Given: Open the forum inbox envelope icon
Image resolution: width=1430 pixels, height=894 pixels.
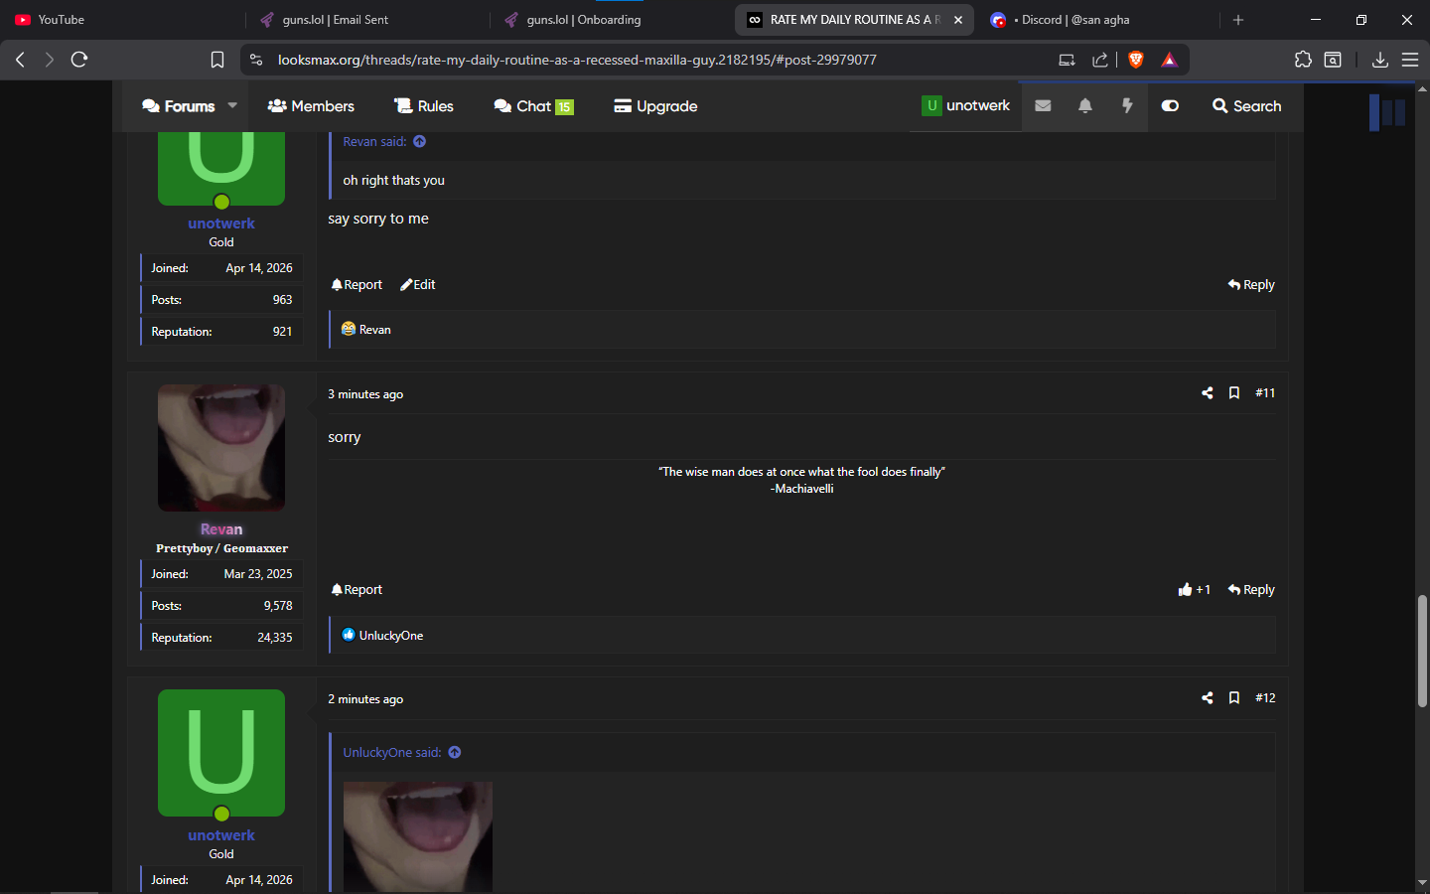Looking at the screenshot, I should (1043, 105).
